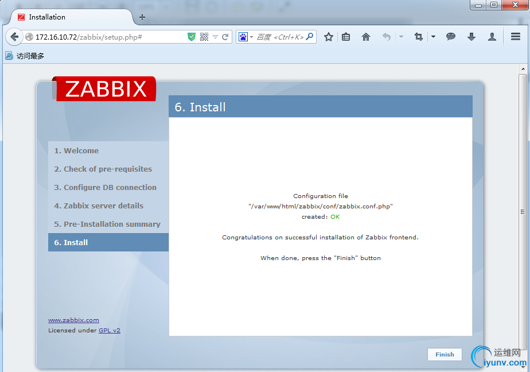
Task: Select step 5. Pre-Installation summary
Action: 108,224
